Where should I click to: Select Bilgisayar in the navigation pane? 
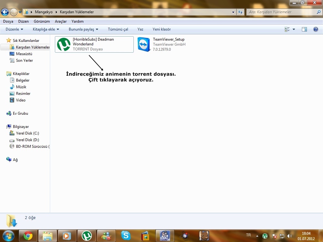tap(21, 127)
